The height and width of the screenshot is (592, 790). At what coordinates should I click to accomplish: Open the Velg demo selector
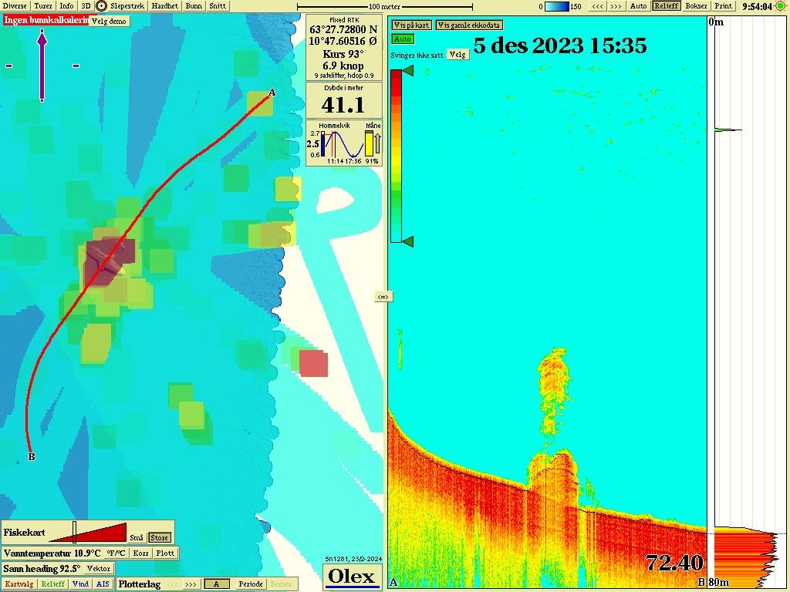109,21
